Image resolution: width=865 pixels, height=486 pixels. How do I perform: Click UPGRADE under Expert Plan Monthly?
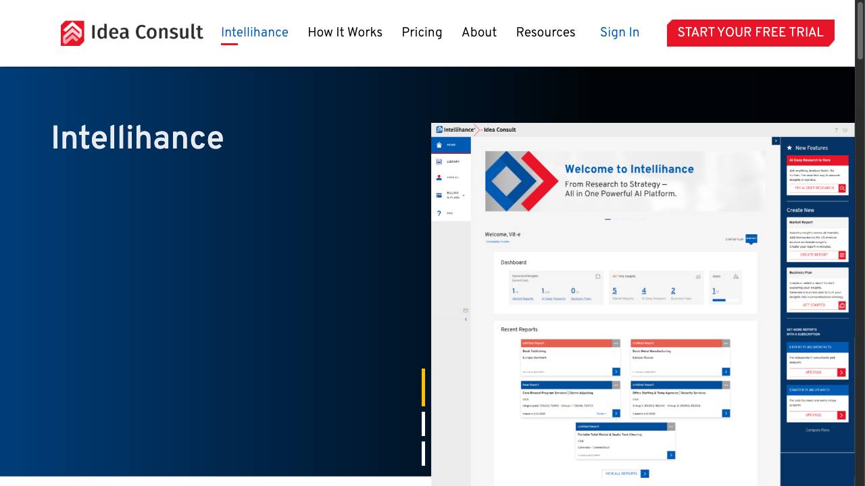(813, 373)
